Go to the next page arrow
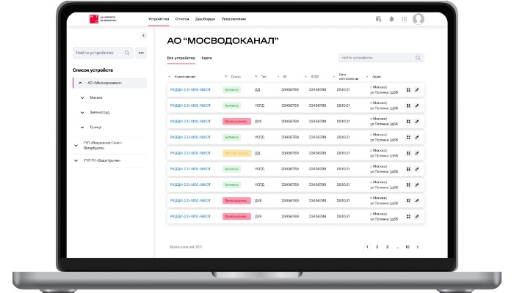 pos(418,247)
